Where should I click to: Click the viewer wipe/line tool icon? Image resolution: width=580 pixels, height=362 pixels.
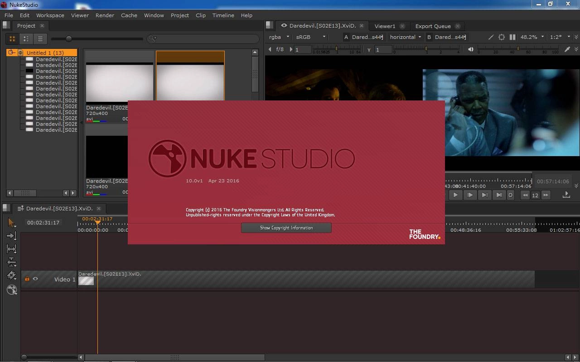point(491,37)
